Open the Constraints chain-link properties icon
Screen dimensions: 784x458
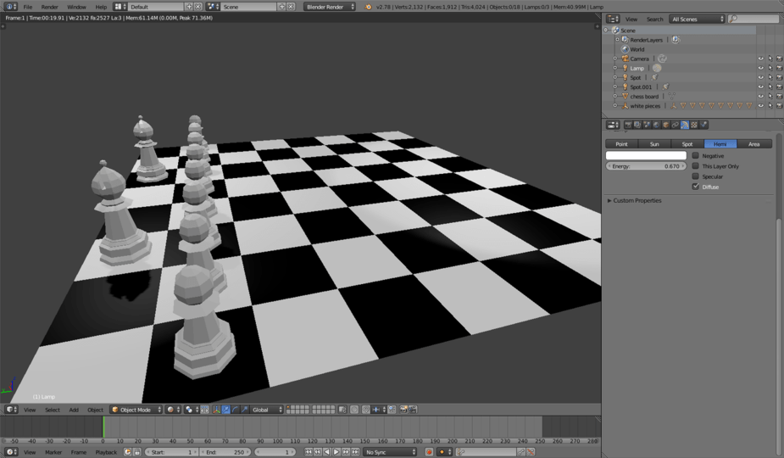(675, 125)
